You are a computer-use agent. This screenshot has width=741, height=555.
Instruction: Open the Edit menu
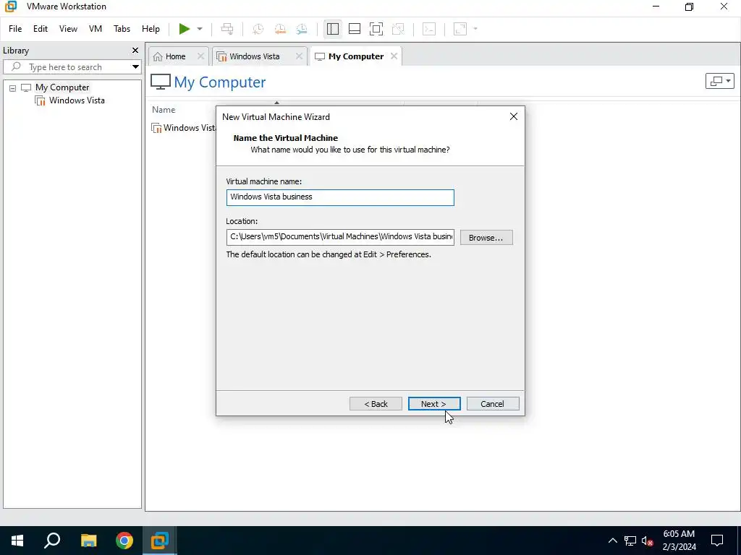tap(41, 29)
